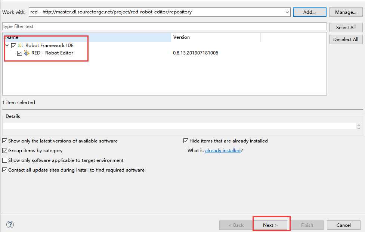
Task: Toggle Show only the latest versions checkbox
Action: 4,141
